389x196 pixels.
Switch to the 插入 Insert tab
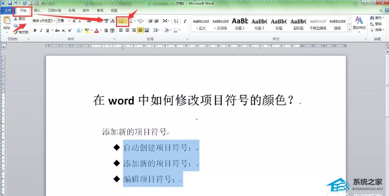[37, 10]
